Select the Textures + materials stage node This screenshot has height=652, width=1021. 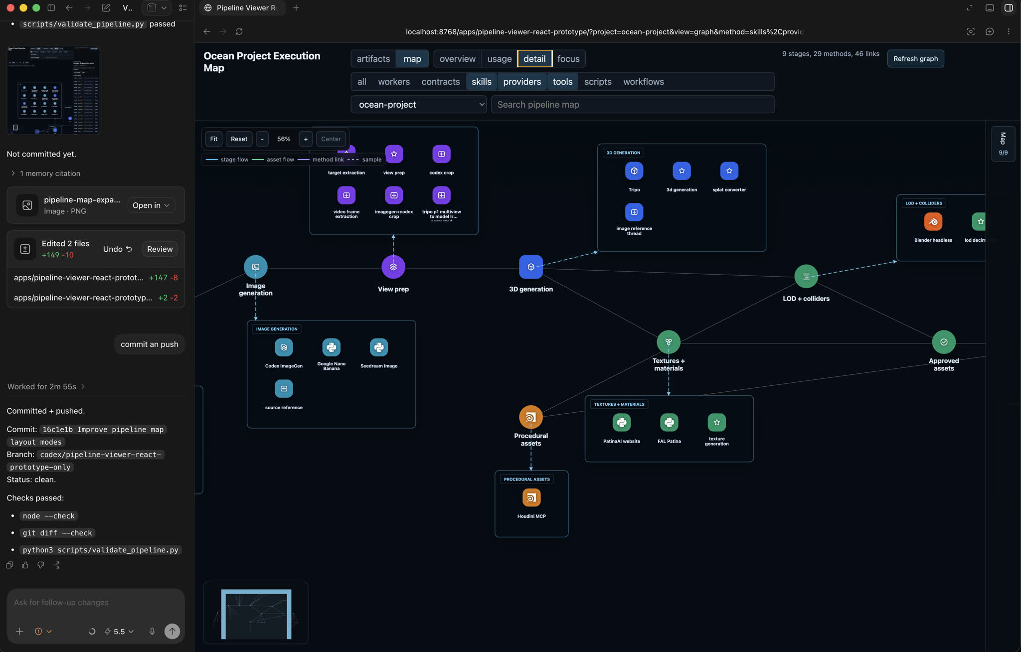tap(669, 342)
